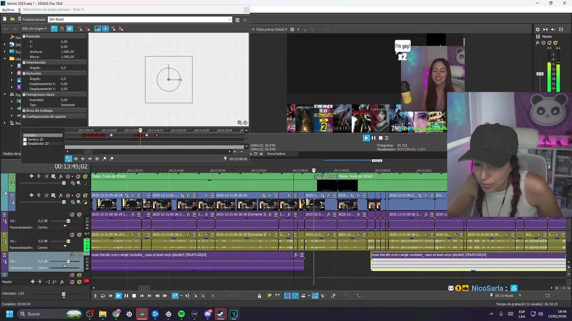Toggle edit in object space

point(70,29)
